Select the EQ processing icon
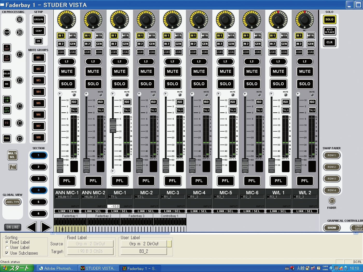The height and width of the screenshot is (272, 363). click(7, 123)
